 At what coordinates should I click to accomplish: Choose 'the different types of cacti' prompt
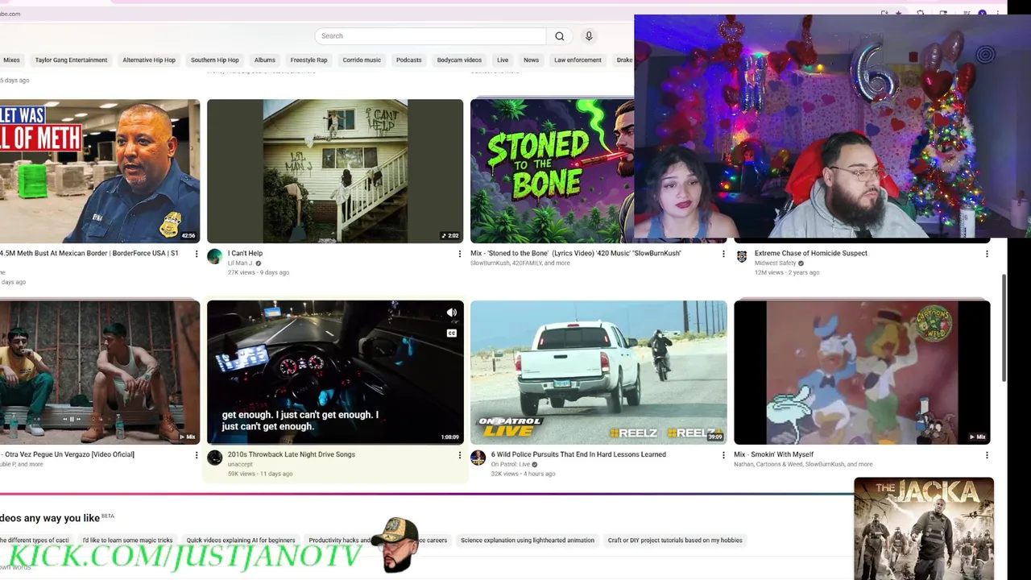[x=35, y=541]
